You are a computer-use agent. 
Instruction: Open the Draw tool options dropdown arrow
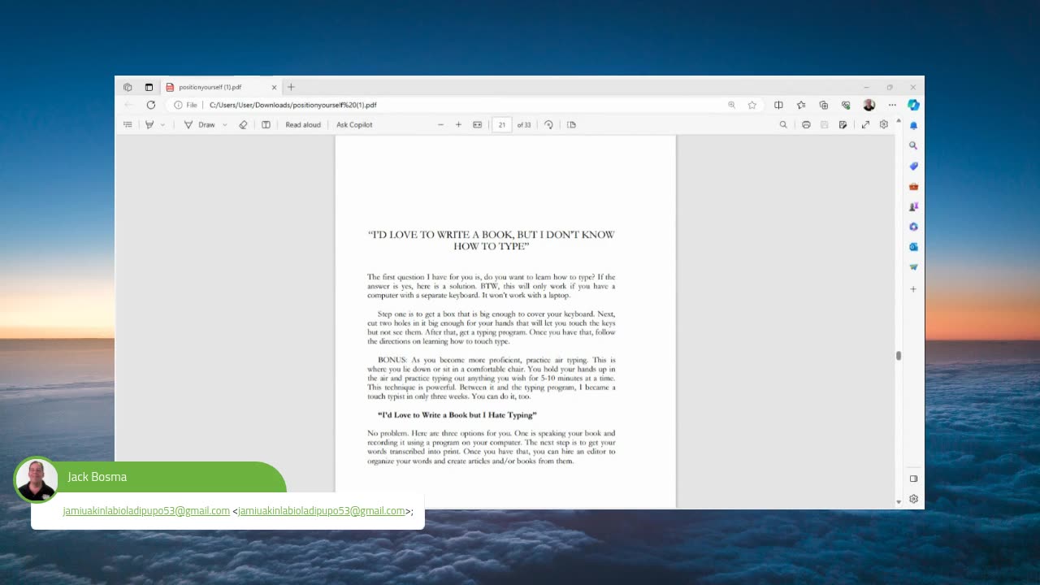pos(225,124)
